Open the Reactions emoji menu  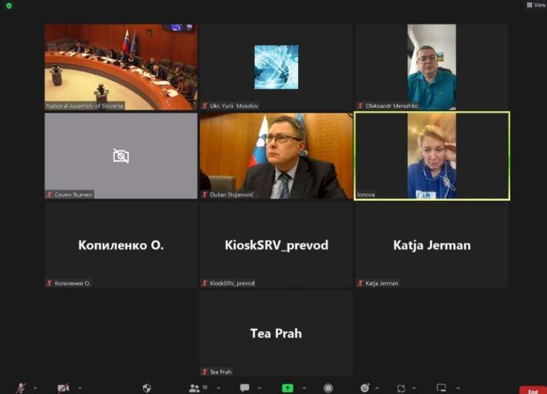point(365,388)
